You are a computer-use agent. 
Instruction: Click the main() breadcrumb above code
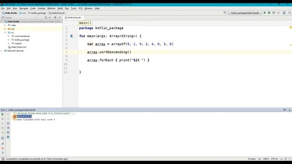(85, 23)
